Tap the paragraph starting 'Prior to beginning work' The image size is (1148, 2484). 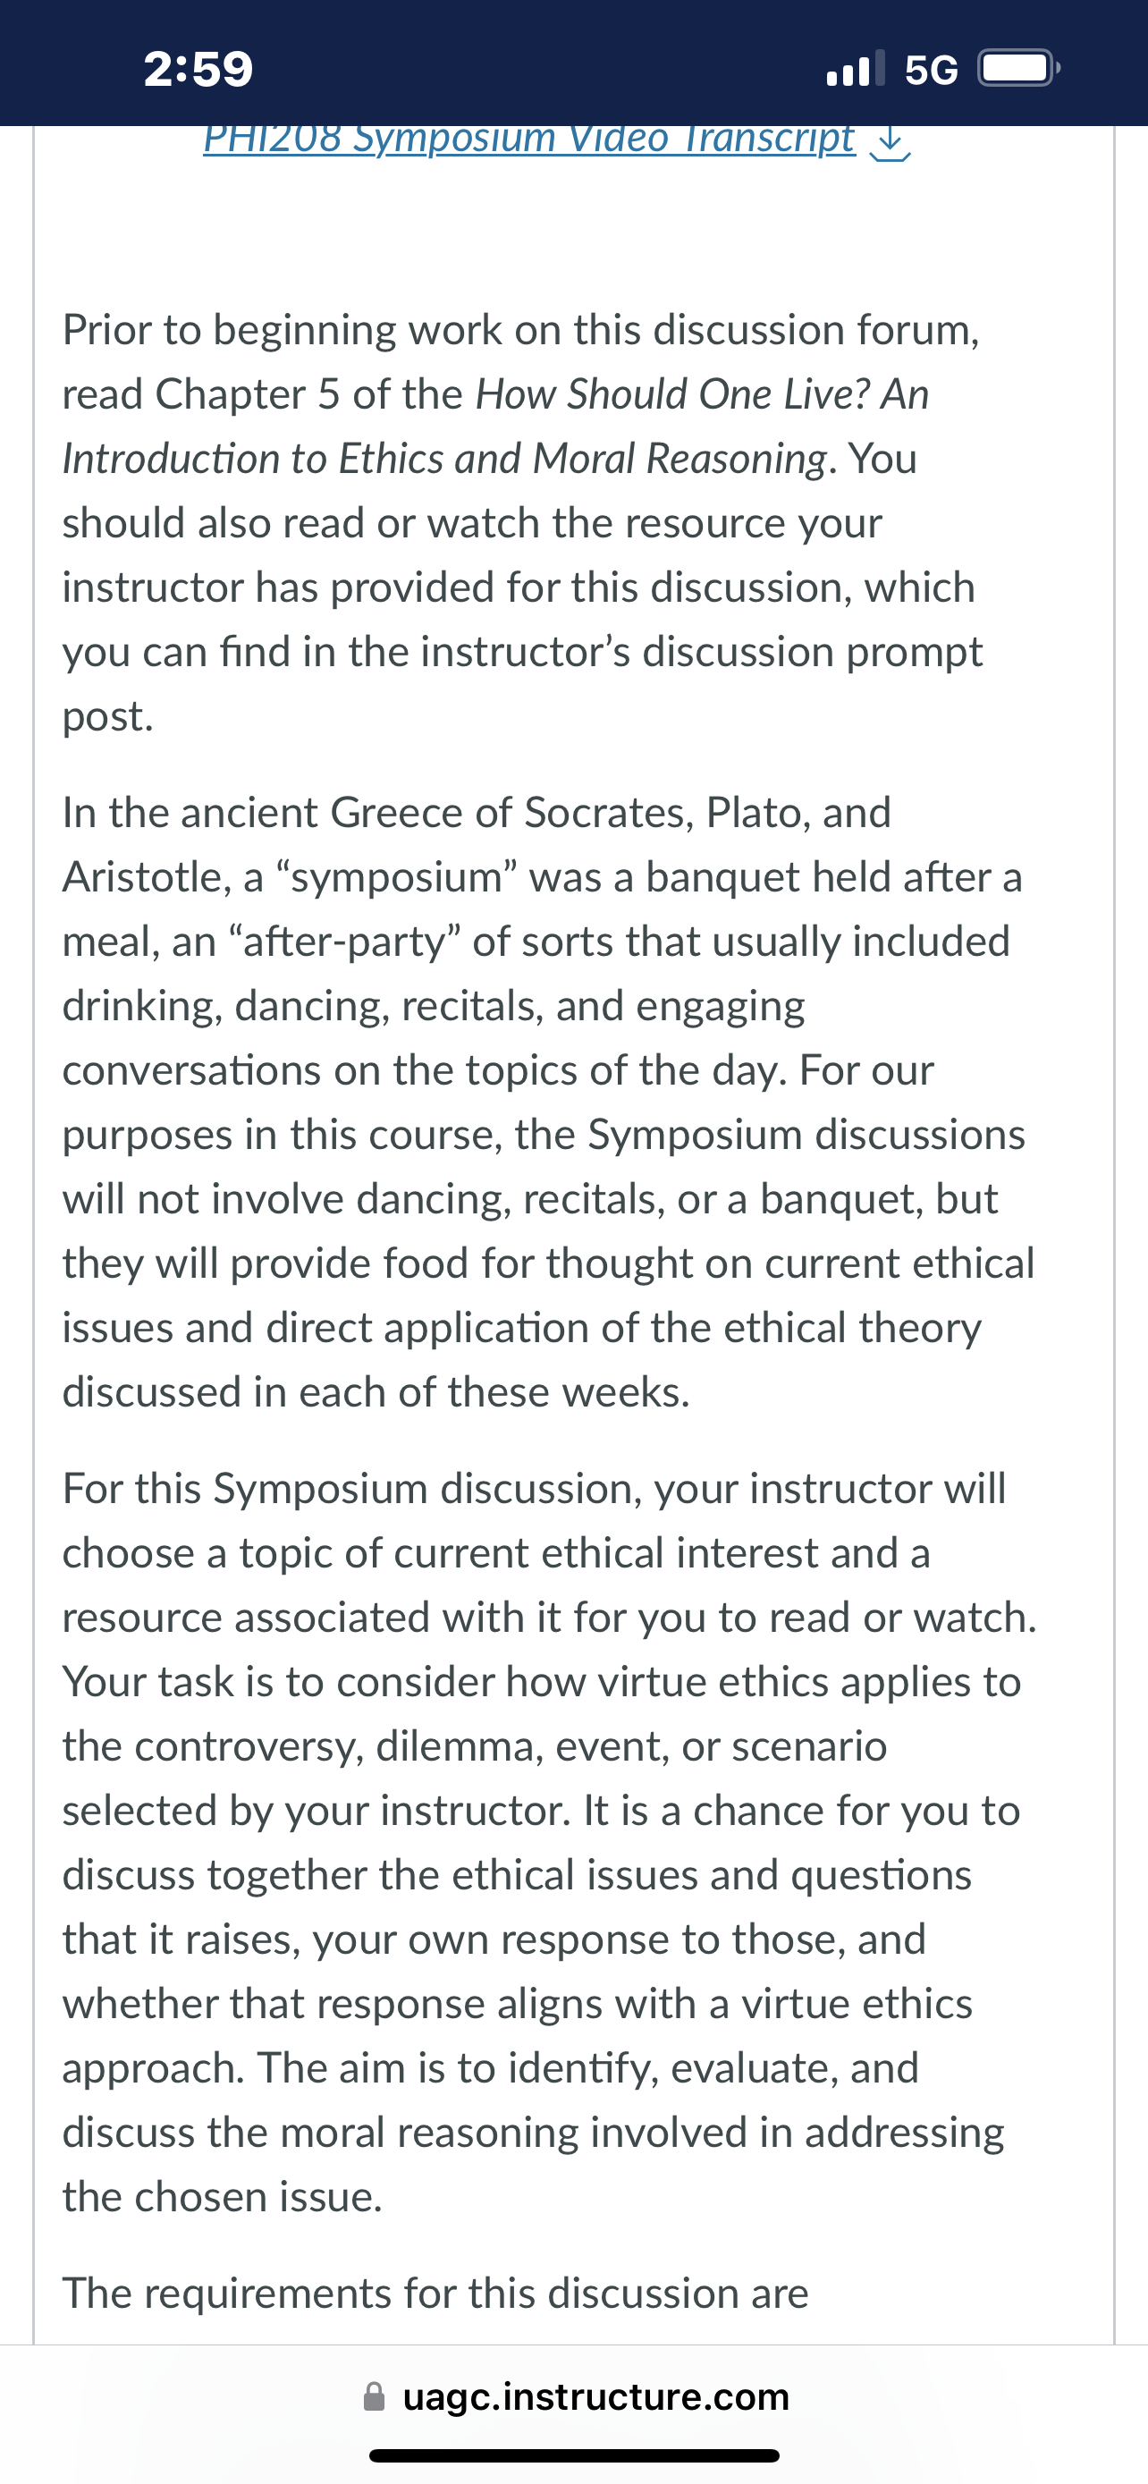[x=523, y=523]
